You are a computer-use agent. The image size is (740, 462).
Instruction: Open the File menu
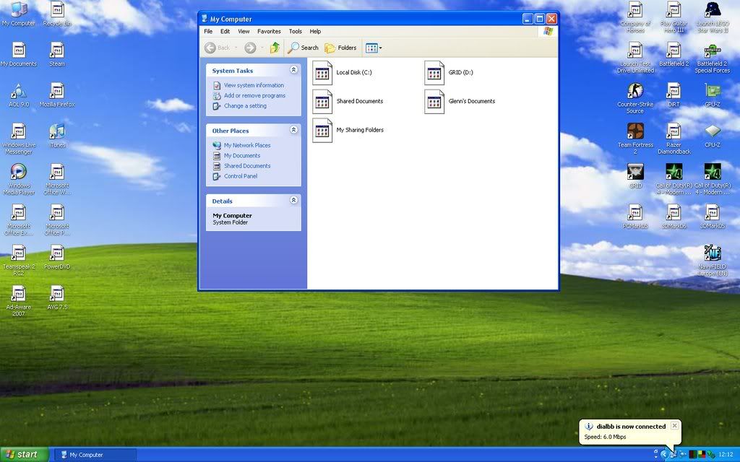pyautogui.click(x=208, y=32)
